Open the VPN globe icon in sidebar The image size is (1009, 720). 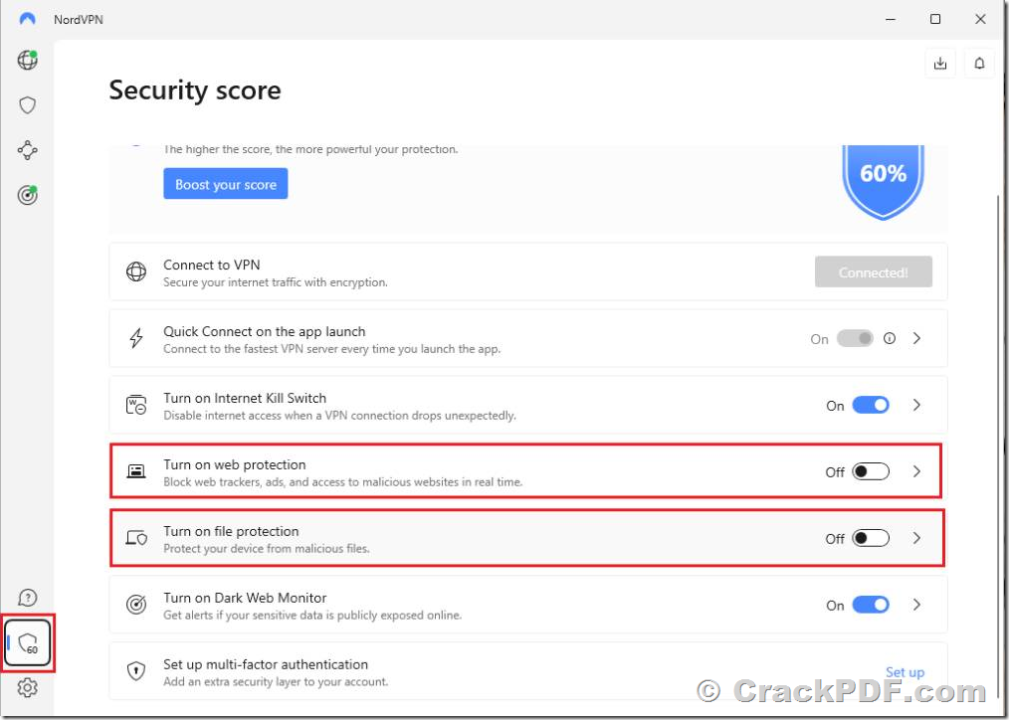point(27,60)
